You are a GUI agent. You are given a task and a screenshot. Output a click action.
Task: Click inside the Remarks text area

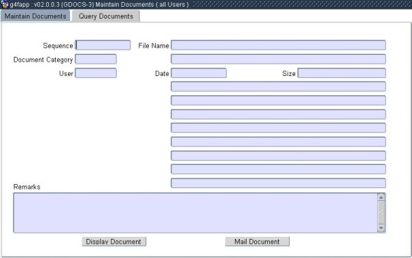(x=195, y=213)
